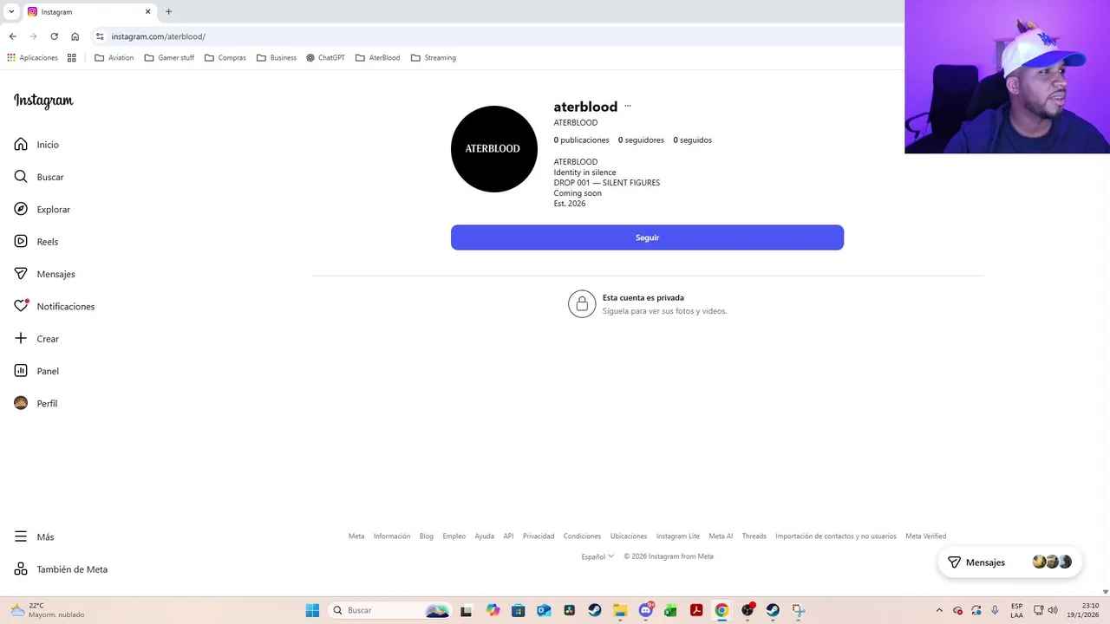Click the tab groups grid icon
This screenshot has width=1110, height=624.
coord(72,58)
